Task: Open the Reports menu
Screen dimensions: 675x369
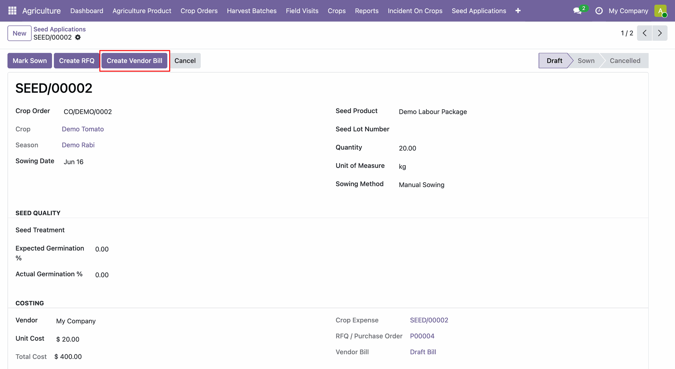Action: pyautogui.click(x=367, y=11)
